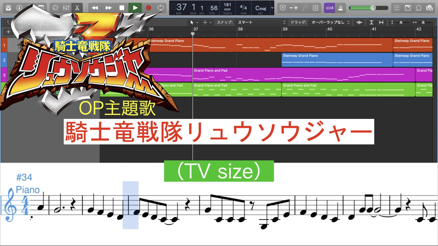
Task: Open the Mixer pane
Action: 66,8
